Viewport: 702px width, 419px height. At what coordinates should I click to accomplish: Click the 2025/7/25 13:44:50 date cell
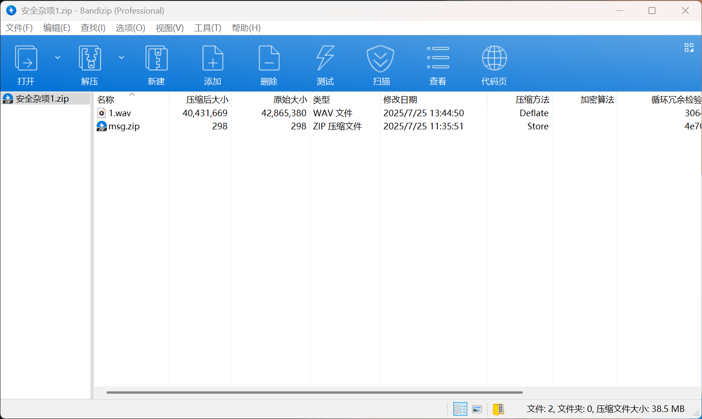(424, 113)
